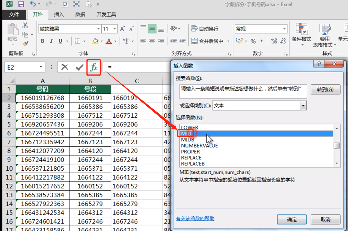
Task: Click the 确定 OK button
Action: click(291, 219)
